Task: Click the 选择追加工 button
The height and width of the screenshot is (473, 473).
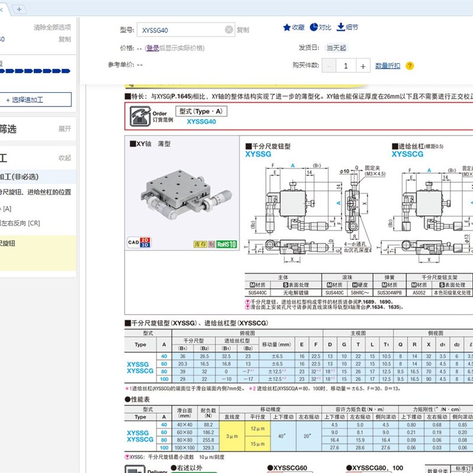Action: [35, 100]
